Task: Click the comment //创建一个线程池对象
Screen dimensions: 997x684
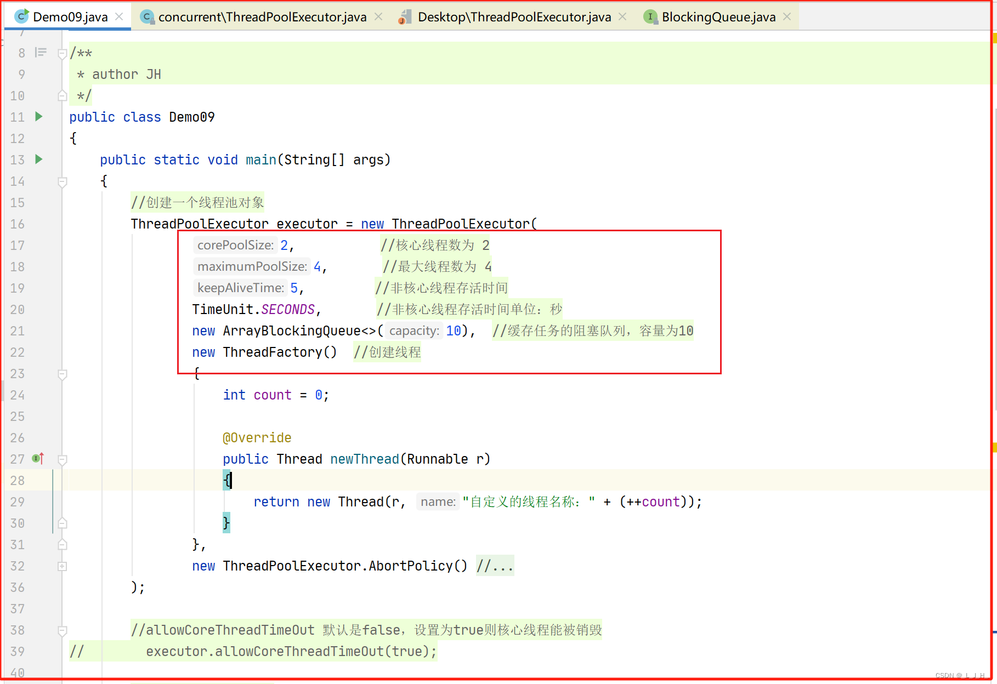Action: (197, 202)
